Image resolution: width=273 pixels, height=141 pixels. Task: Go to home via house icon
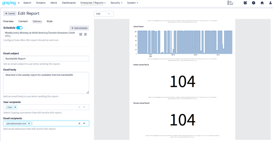coord(262,3)
